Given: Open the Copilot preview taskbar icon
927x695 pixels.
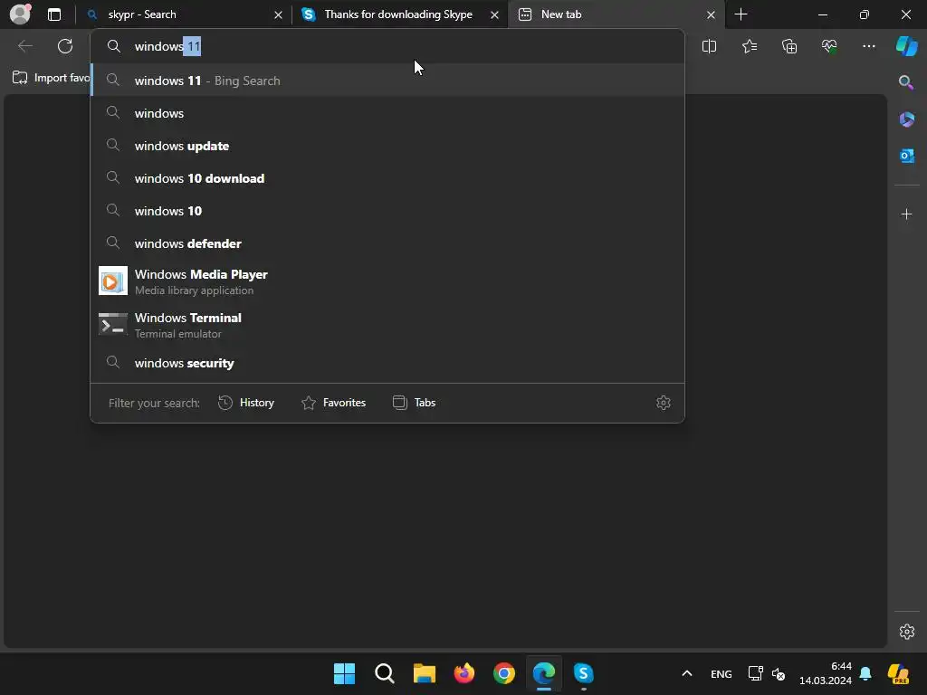Looking at the screenshot, I should coord(899,673).
